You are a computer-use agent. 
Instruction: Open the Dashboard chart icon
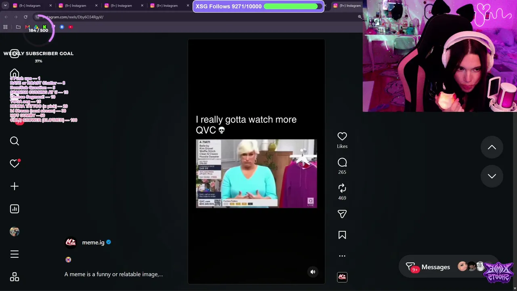[15, 209]
